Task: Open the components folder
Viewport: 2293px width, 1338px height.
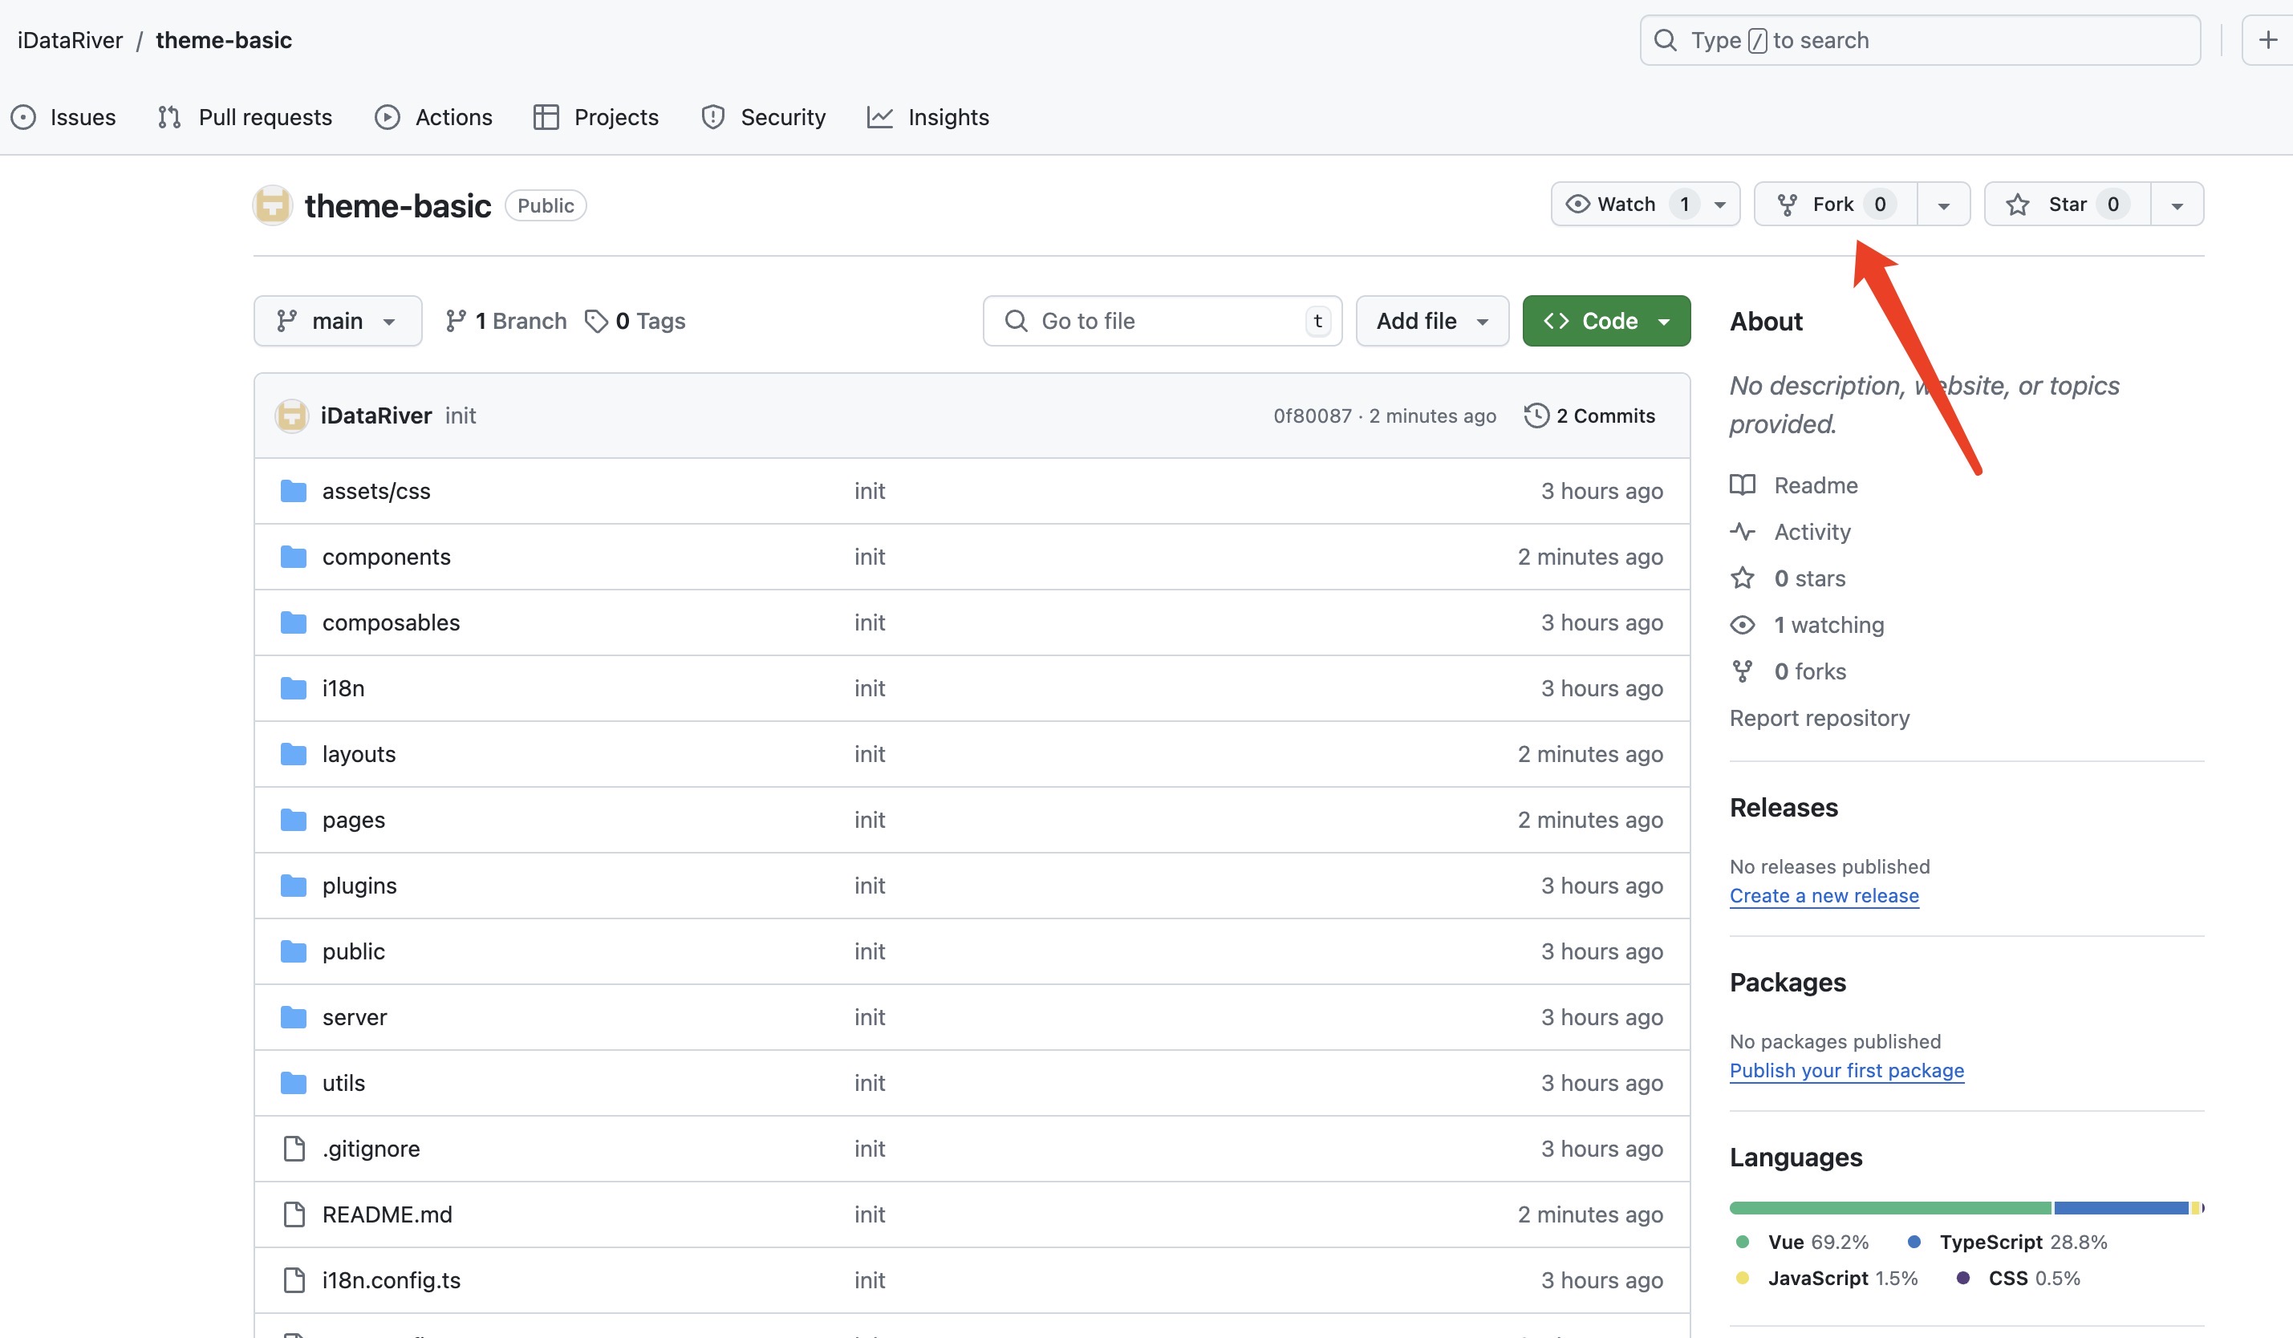Action: click(x=387, y=556)
